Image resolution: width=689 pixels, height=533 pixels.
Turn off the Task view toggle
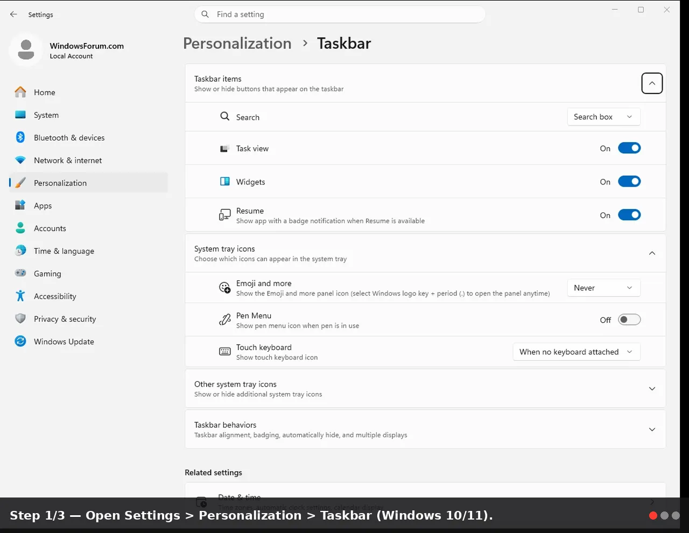629,148
